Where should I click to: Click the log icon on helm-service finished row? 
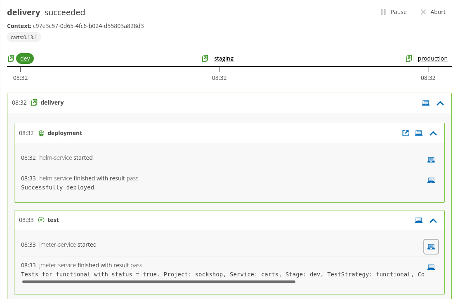[x=431, y=180]
